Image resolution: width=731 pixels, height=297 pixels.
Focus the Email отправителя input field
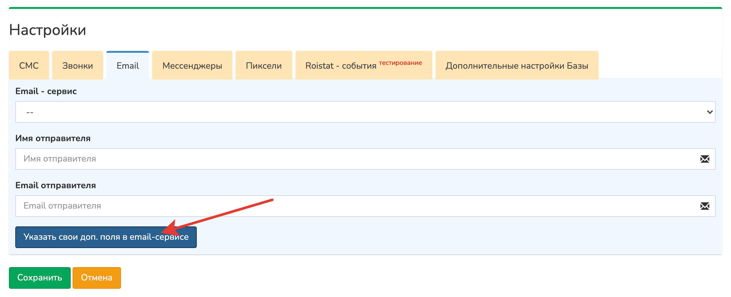[x=365, y=206]
